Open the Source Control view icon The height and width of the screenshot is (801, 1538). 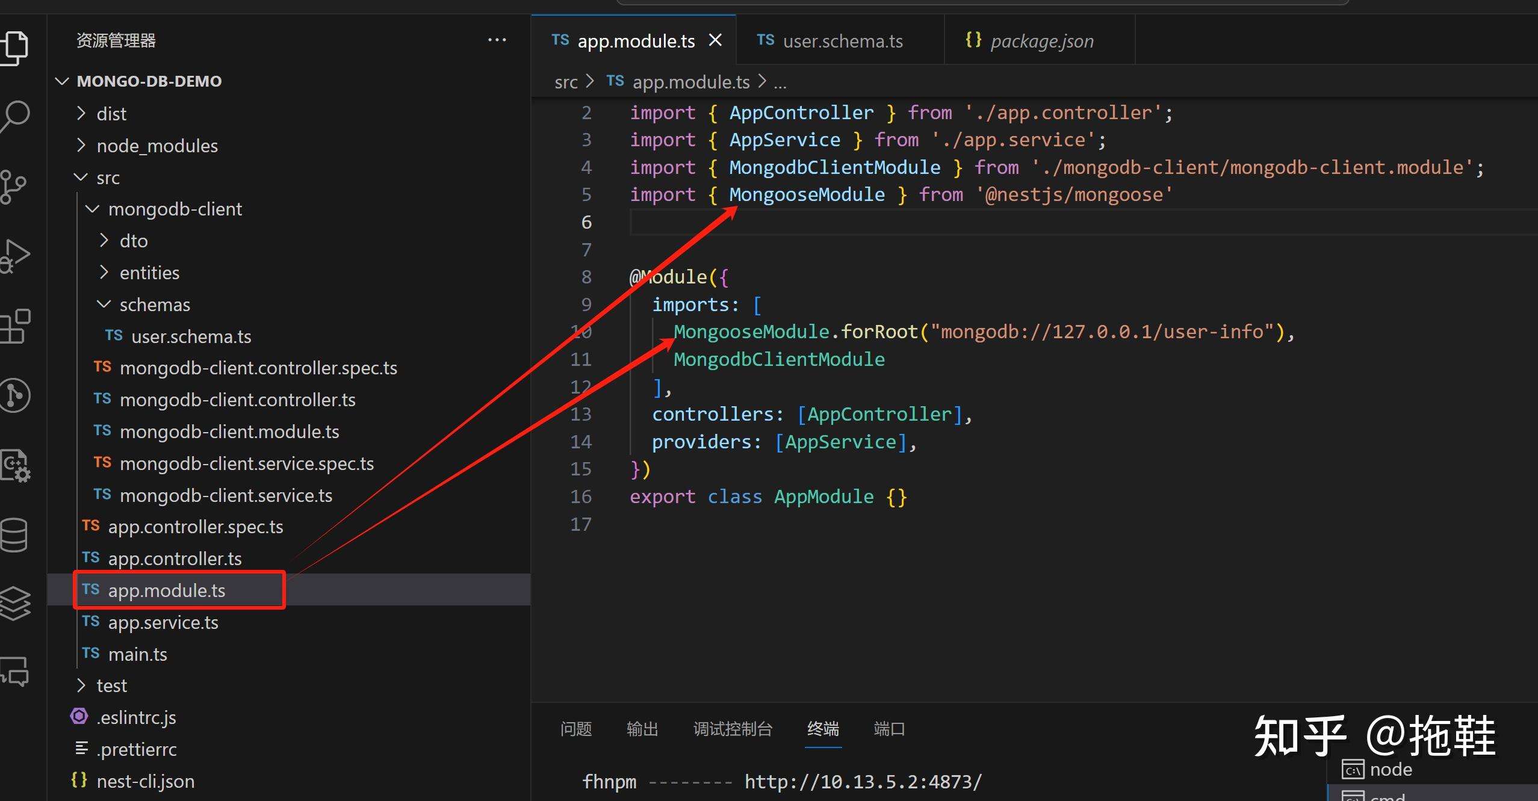click(13, 187)
